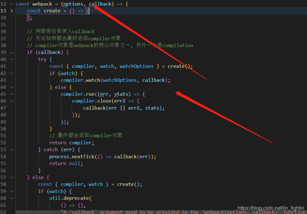Click the folded code ellipsis on line 13

click(x=92, y=11)
